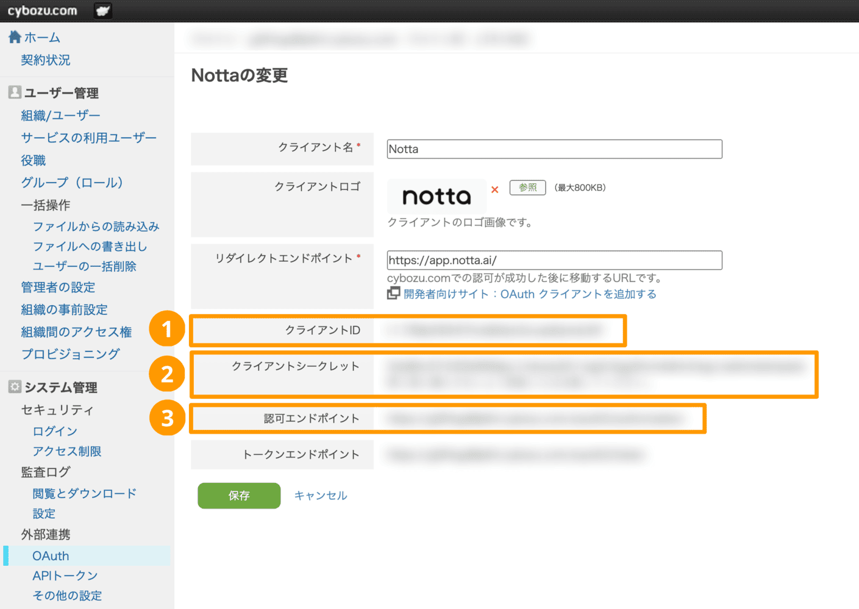Click the user icon next to ユーザー管理
Image resolution: width=859 pixels, height=609 pixels.
(15, 93)
